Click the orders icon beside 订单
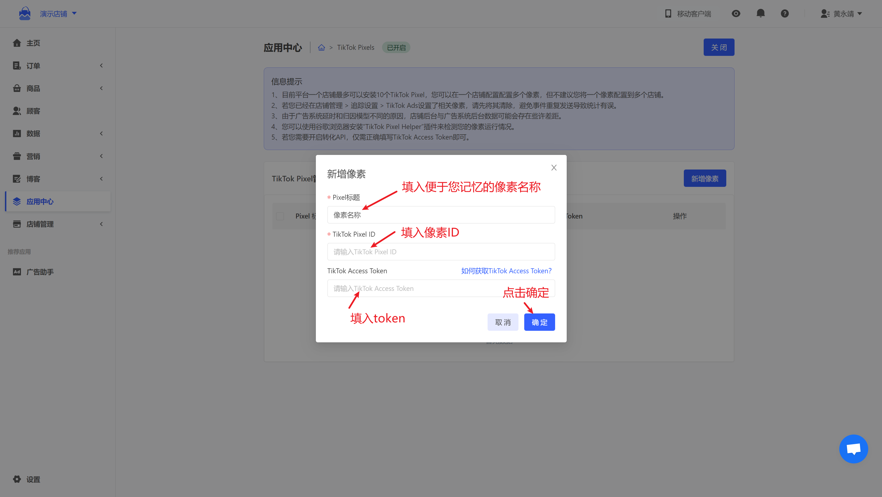This screenshot has height=497, width=882. pos(17,65)
